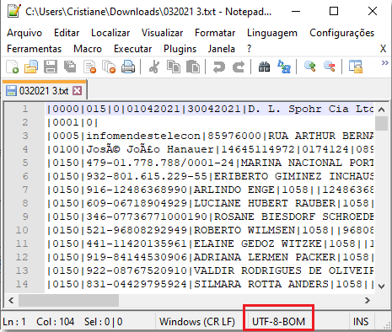The image size is (392, 332).
Task: Maximize the Notepad++ window
Action: pos(334,11)
